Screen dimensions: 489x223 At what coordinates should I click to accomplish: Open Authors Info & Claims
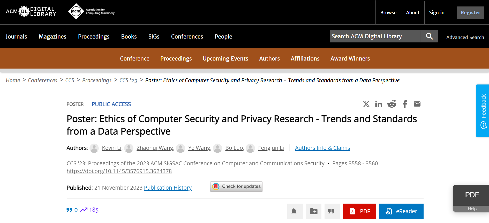322,148
